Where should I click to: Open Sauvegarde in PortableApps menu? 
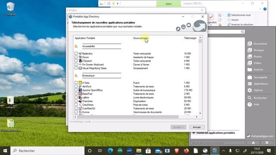click(x=257, y=77)
